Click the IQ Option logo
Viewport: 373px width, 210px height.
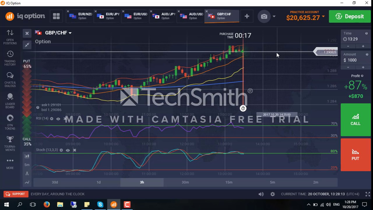coord(25,16)
